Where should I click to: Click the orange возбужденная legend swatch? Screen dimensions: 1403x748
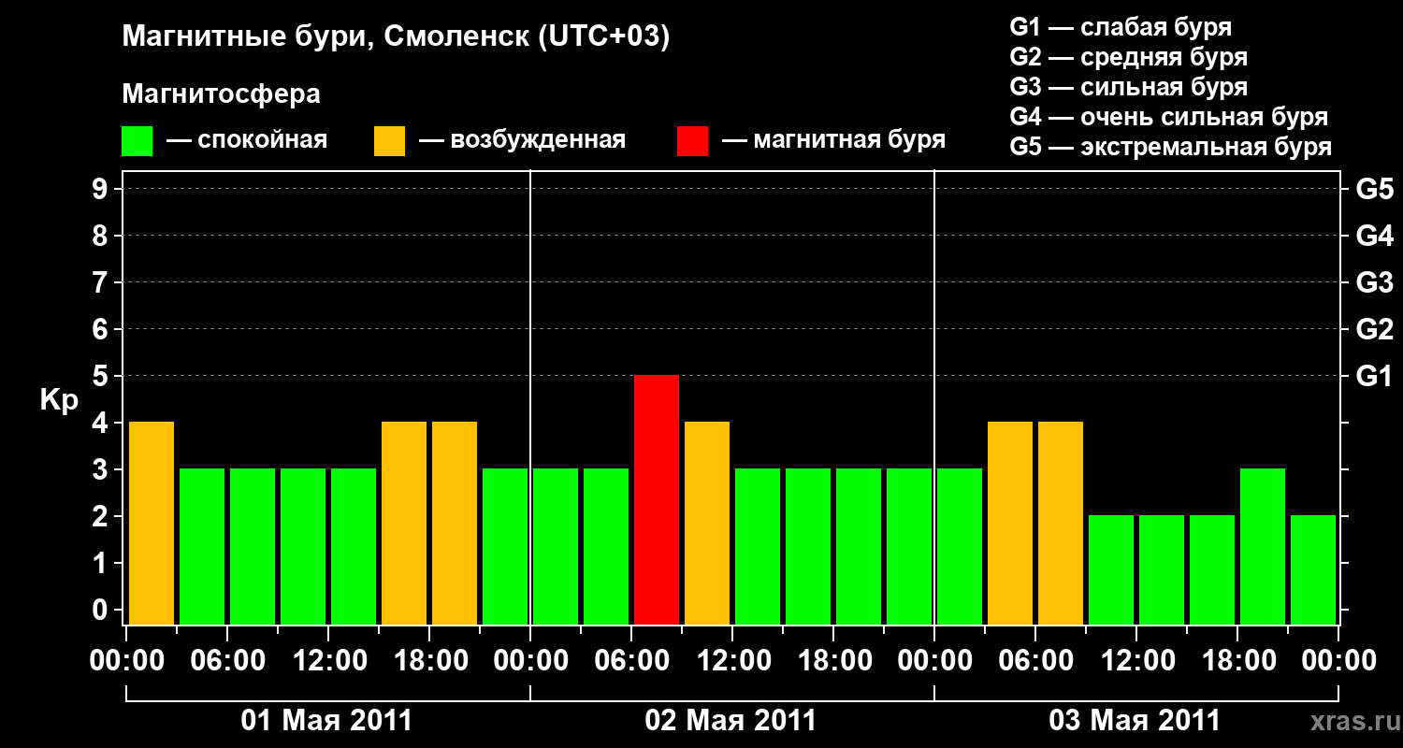point(389,141)
